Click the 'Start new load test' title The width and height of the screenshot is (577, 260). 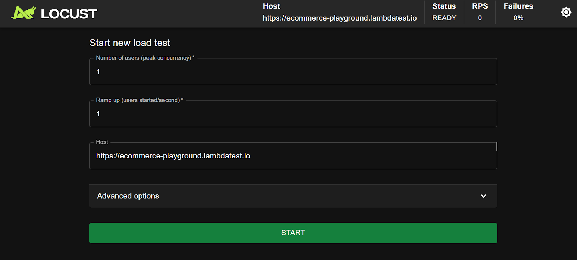coord(130,43)
